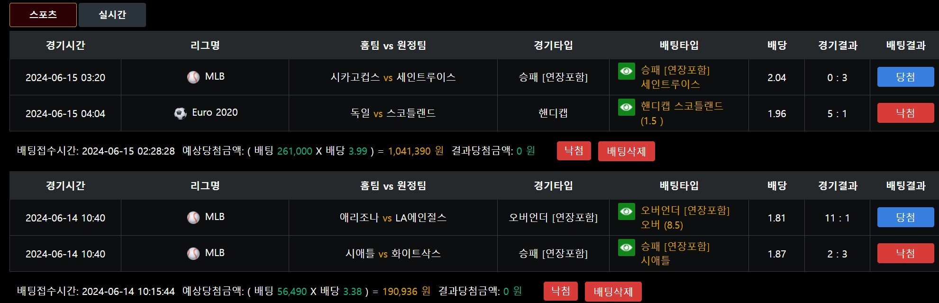The width and height of the screenshot is (939, 303).
Task: Click the baseball icon in the 애리조나 row
Action: point(193,217)
